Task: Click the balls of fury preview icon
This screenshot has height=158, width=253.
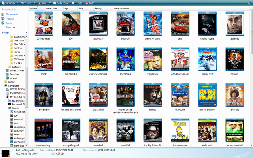Action: point(6,154)
